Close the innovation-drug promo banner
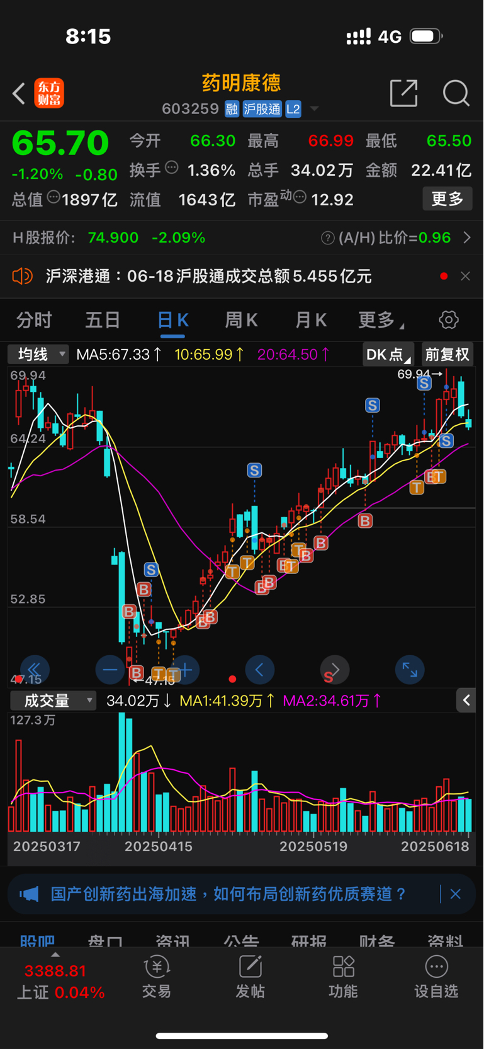The height and width of the screenshot is (1049, 484). point(456,894)
